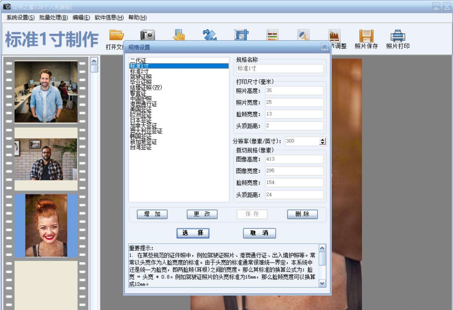The width and height of the screenshot is (453, 310).
Task: Click the 增加 button to add specification
Action: pos(152,214)
